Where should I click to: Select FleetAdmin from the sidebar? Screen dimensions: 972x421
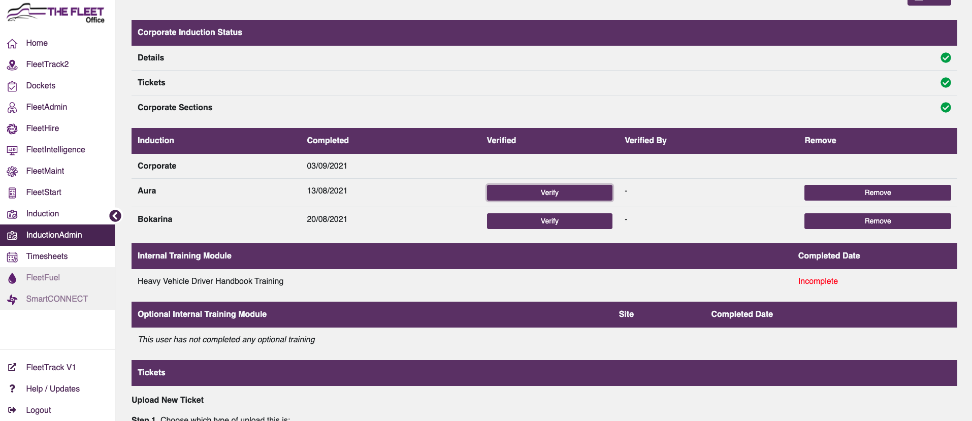coord(57,107)
